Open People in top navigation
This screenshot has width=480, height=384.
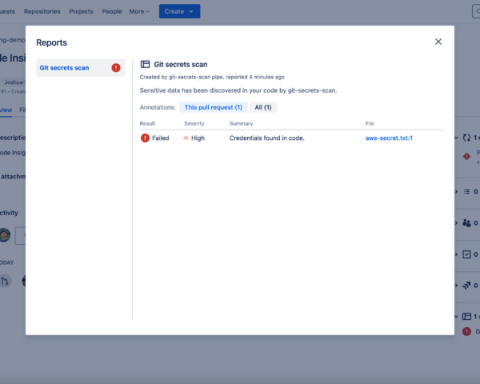click(x=112, y=11)
